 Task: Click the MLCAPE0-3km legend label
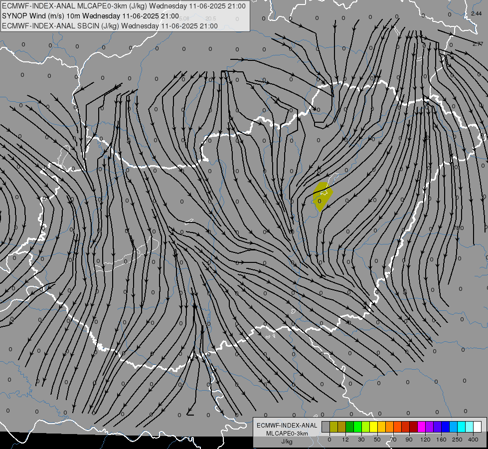coord(287,434)
